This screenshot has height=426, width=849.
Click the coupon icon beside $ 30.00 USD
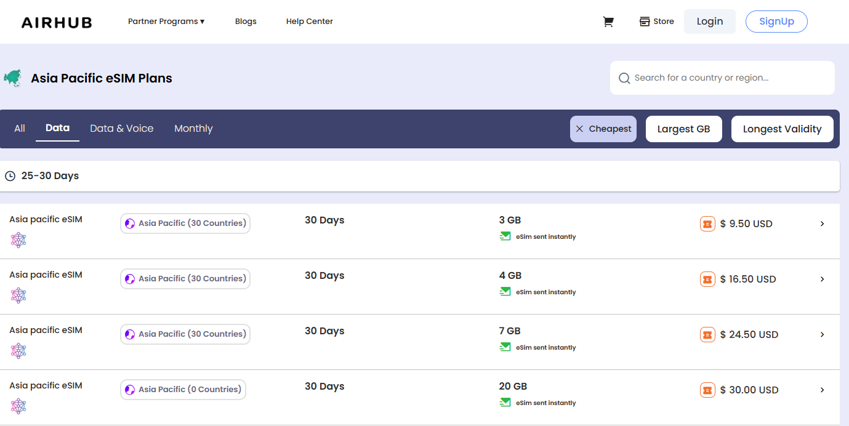(707, 390)
